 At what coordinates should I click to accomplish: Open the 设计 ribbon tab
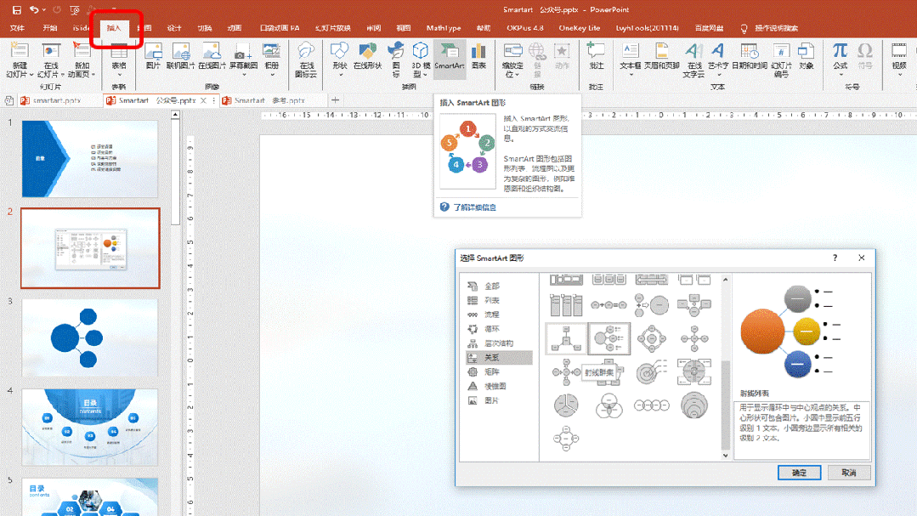pos(174,28)
